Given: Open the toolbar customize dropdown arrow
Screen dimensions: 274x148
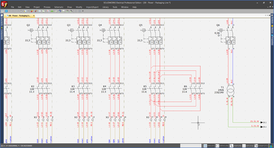Looking at the screenshot, I should tap(83, 11).
